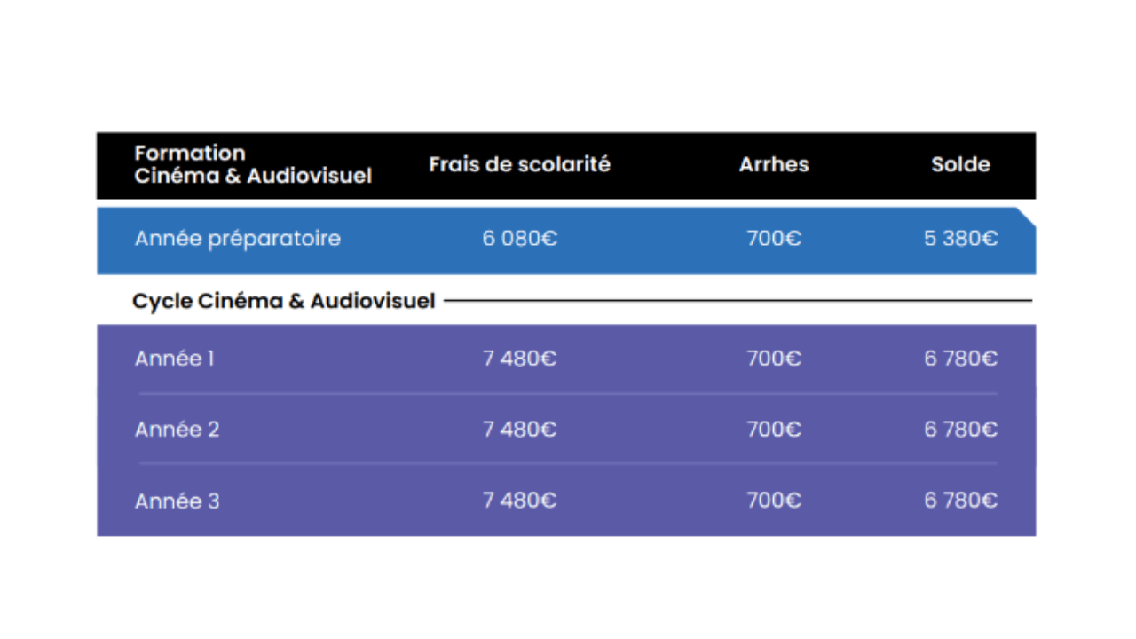
Task: Click the 700€ deposit in Année préparatoire row
Action: 774,239
